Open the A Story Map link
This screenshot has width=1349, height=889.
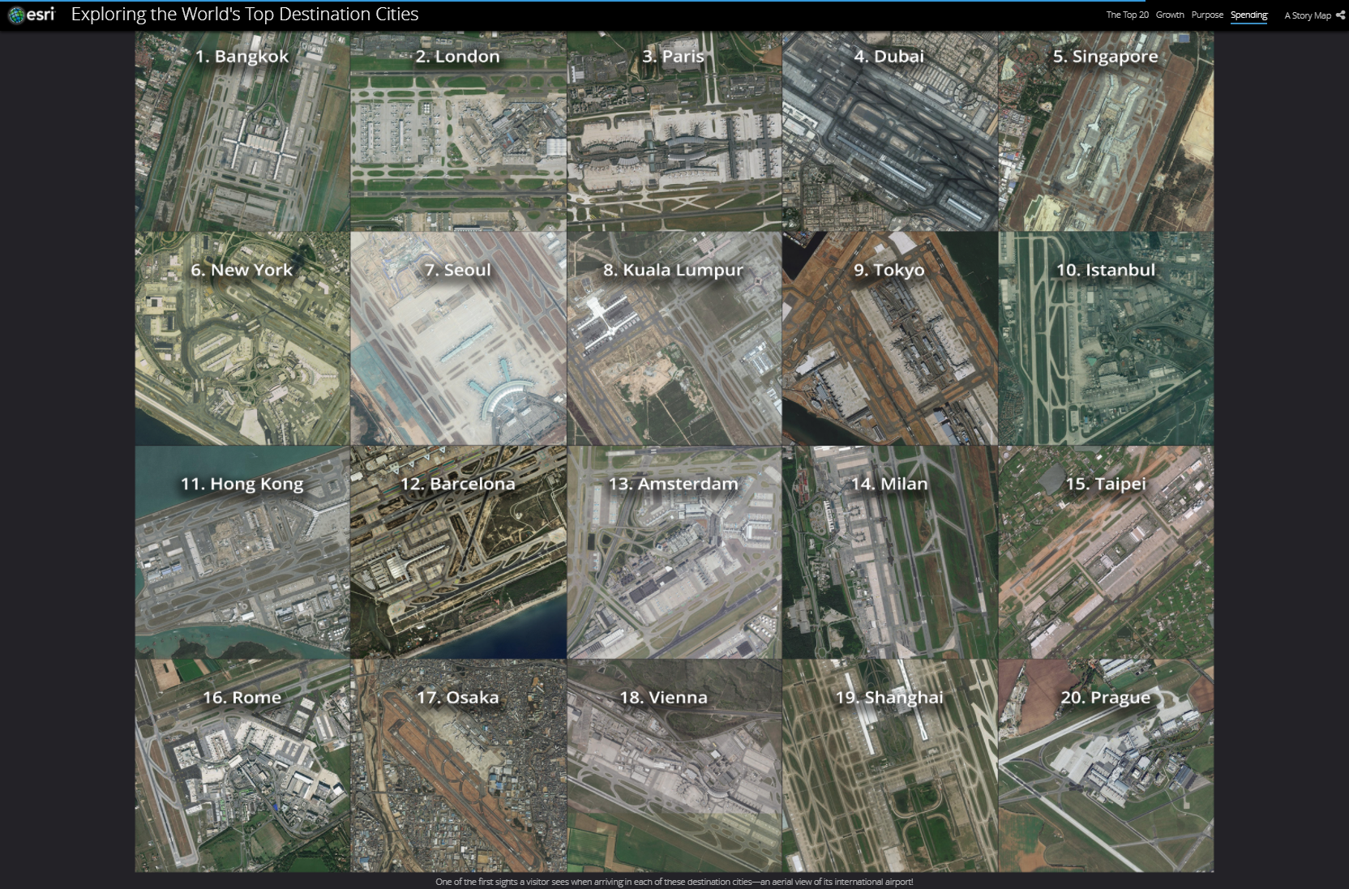1307,15
